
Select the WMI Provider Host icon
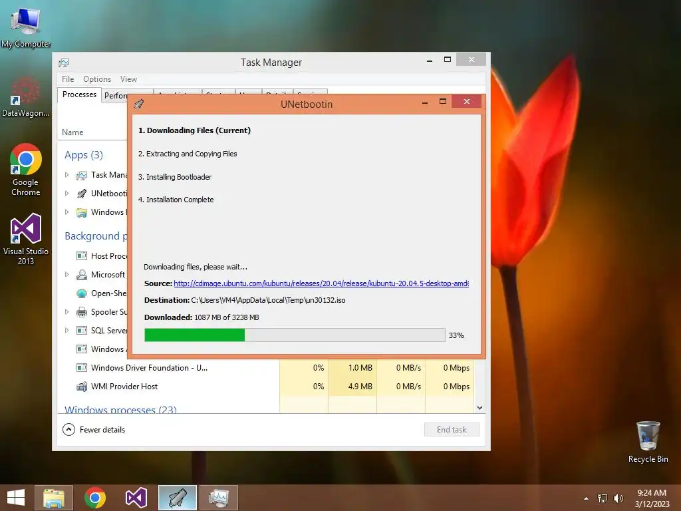point(82,387)
